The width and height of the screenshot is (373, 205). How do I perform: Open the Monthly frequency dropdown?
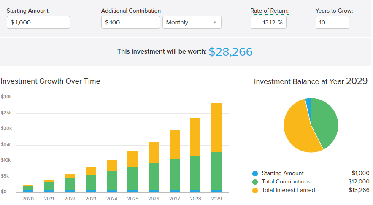point(192,22)
